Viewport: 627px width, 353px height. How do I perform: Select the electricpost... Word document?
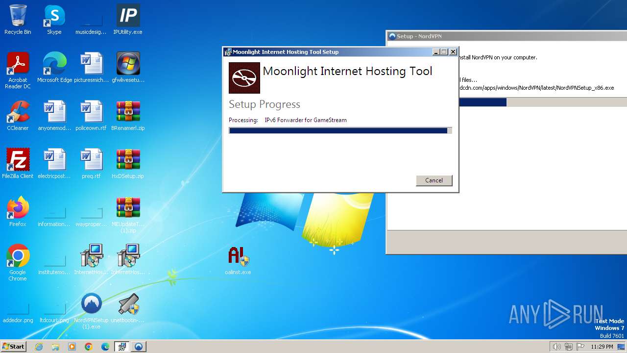click(x=54, y=164)
